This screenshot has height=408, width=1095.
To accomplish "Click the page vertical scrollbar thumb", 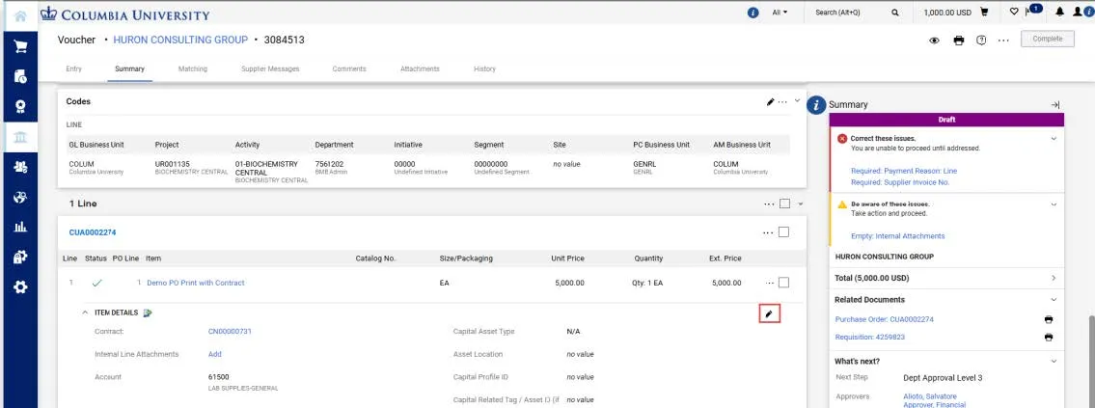I will point(1089,361).
